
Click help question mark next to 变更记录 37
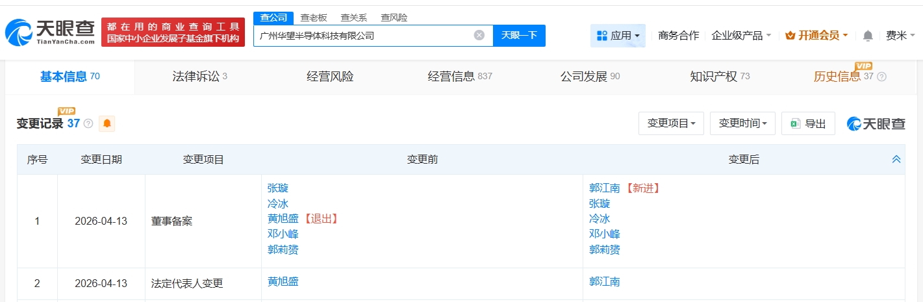click(88, 123)
